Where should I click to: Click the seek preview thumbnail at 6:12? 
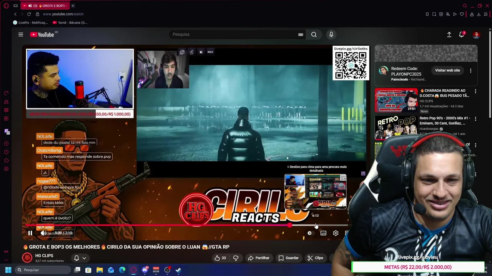pos(315,192)
